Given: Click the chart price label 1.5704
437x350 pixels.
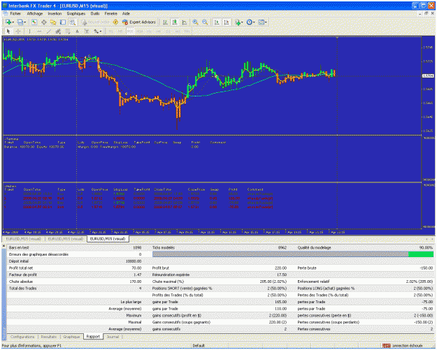Looking at the screenshot, I should point(428,75).
